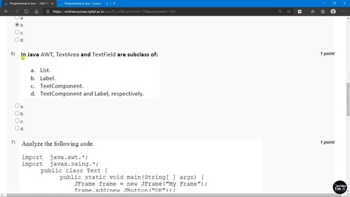This screenshot has width=350, height=197.
Task: Close the 'Programming in Java - Course' tab
Action: pyautogui.click(x=107, y=4)
